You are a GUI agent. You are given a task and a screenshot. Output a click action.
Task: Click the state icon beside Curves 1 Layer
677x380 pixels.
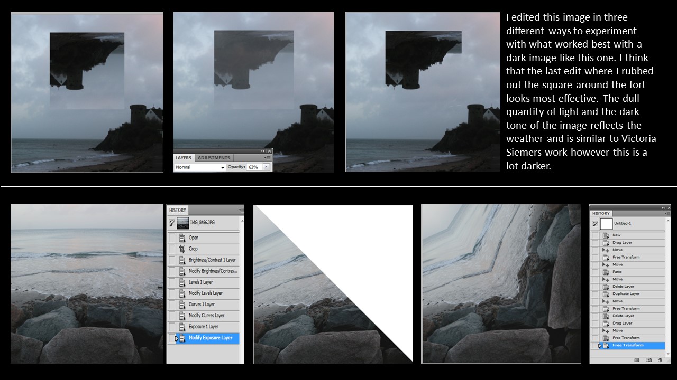(182, 304)
